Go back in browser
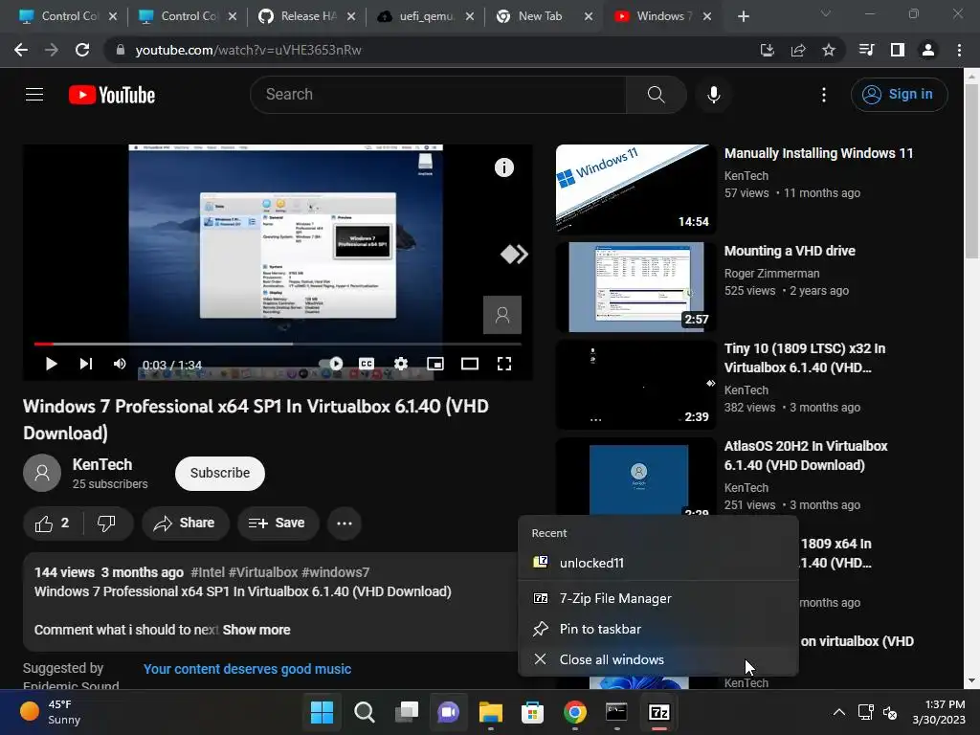Screen dimensions: 980x735 pos(21,50)
